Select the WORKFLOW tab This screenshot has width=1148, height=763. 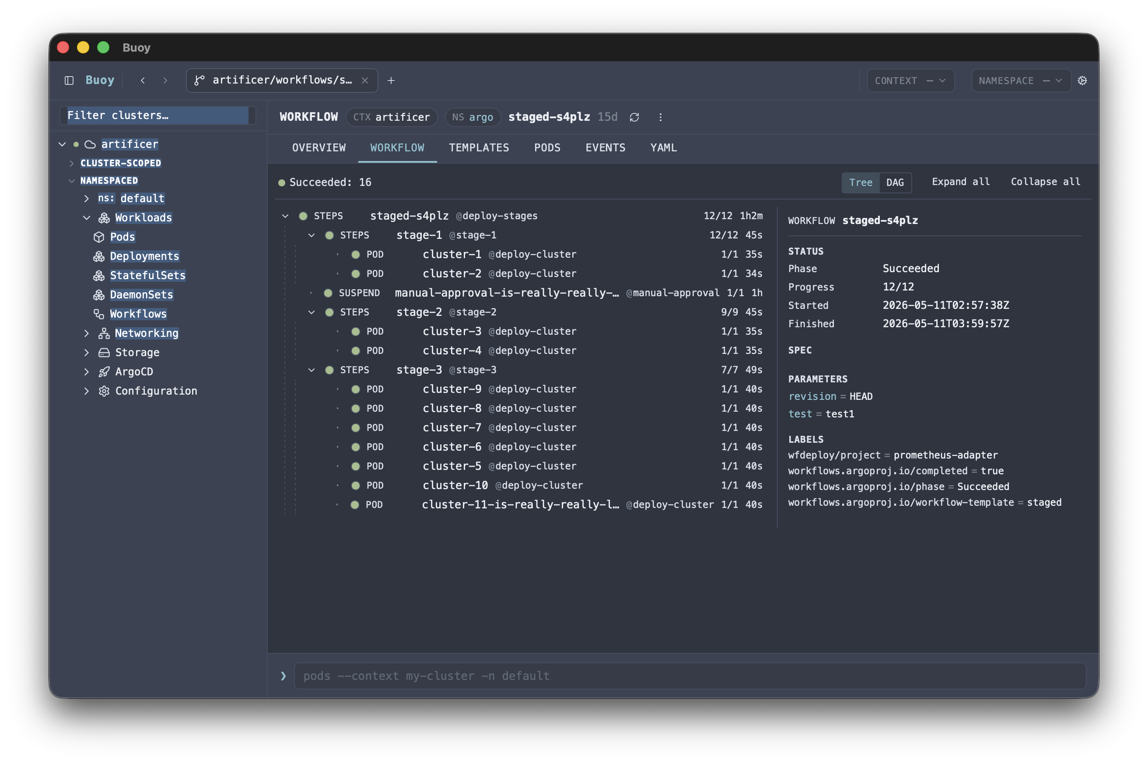click(397, 148)
